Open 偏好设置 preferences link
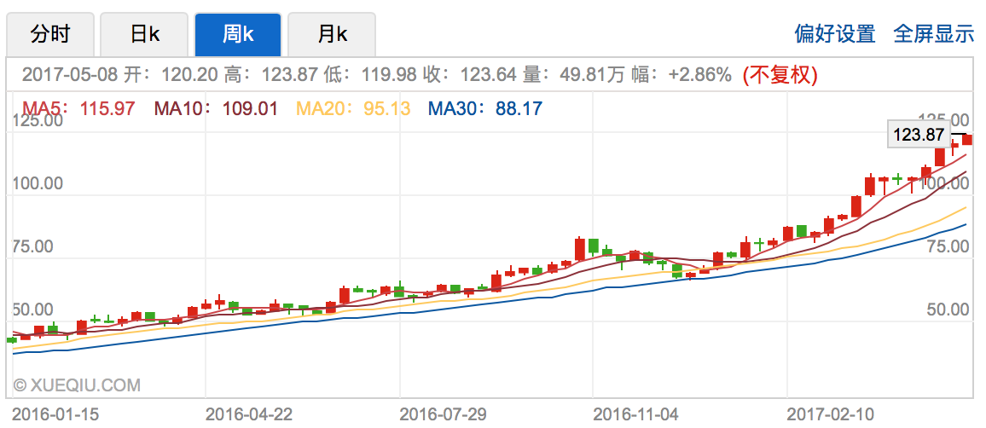The image size is (986, 428). click(x=834, y=34)
